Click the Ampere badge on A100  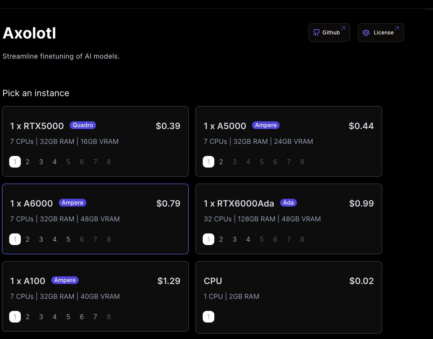click(65, 280)
